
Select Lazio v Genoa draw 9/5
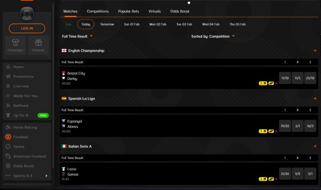click(298, 174)
